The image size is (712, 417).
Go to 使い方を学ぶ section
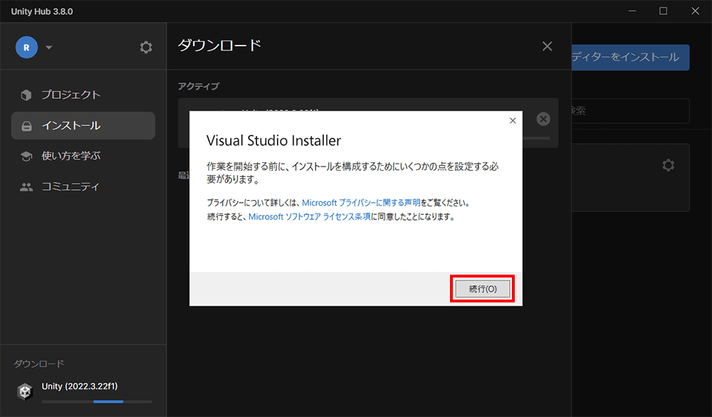(x=83, y=156)
